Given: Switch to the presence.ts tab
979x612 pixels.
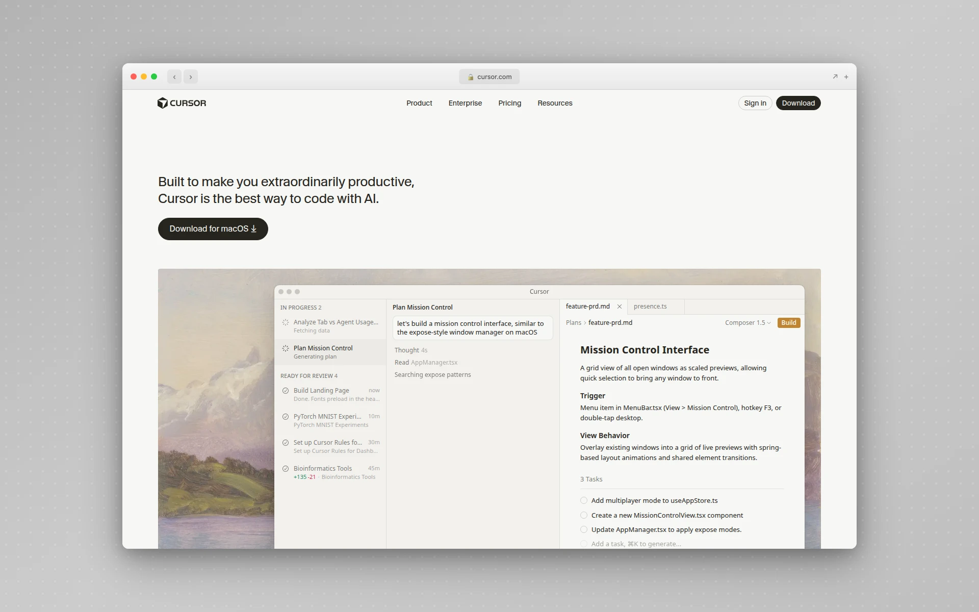Looking at the screenshot, I should [x=650, y=306].
